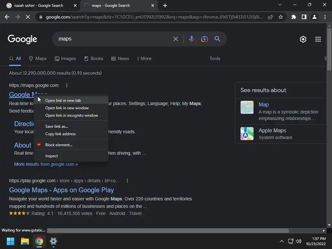Click the Apple Maps thumbnail icon

point(247,134)
